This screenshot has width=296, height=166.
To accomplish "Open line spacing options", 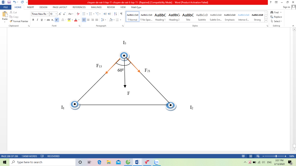I will (103, 20).
